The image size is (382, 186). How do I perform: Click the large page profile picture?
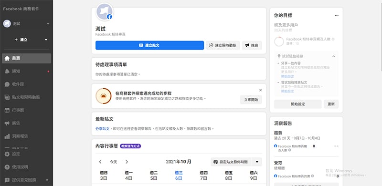[105, 11]
